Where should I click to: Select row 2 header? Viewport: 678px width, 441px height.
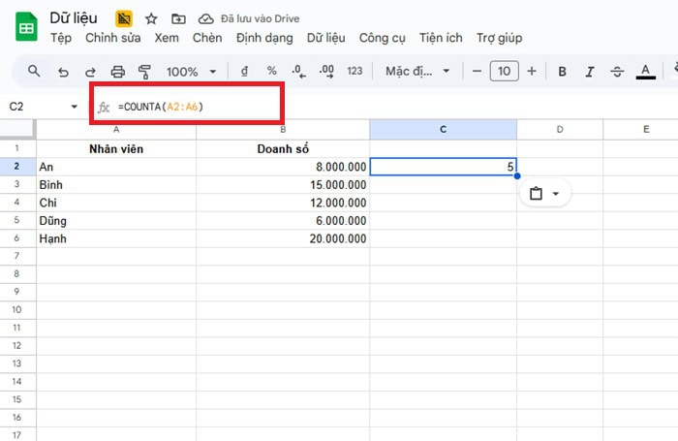(x=16, y=166)
